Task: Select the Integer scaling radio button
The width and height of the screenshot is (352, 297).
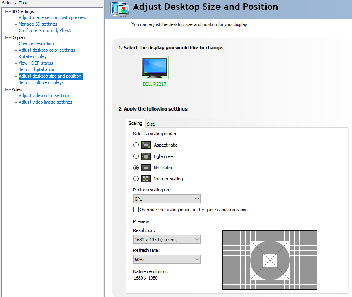Action: tap(136, 179)
